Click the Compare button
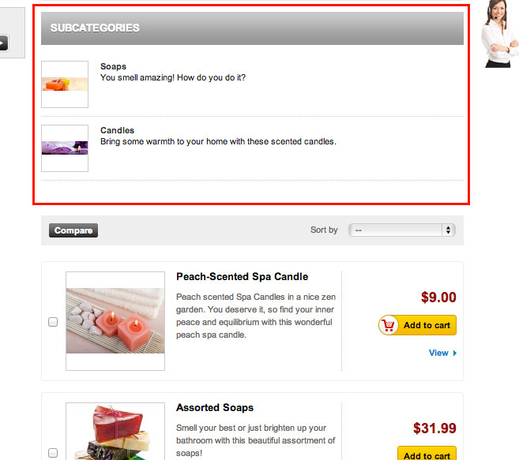Image resolution: width=519 pixels, height=460 pixels. coord(73,230)
